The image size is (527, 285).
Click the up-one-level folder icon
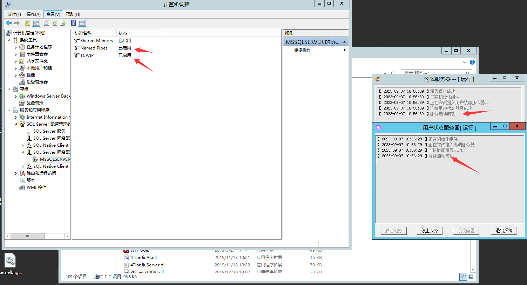click(28, 23)
